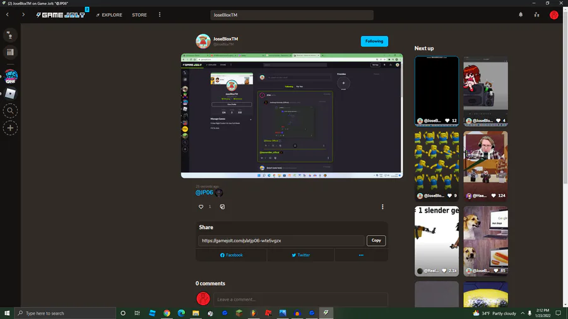Open the taskbar clock and date
The image size is (568, 319).
click(543, 313)
